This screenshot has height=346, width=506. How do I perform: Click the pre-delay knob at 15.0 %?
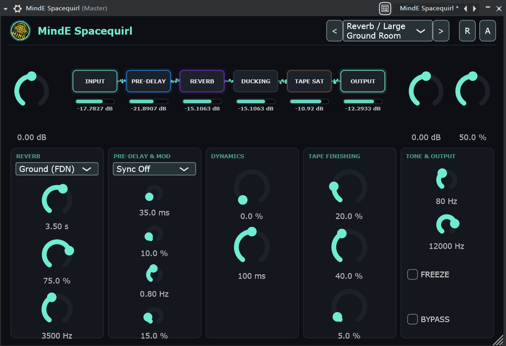click(x=154, y=316)
